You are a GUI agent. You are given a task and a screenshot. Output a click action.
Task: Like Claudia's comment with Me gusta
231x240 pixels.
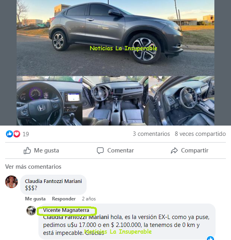tap(35, 199)
